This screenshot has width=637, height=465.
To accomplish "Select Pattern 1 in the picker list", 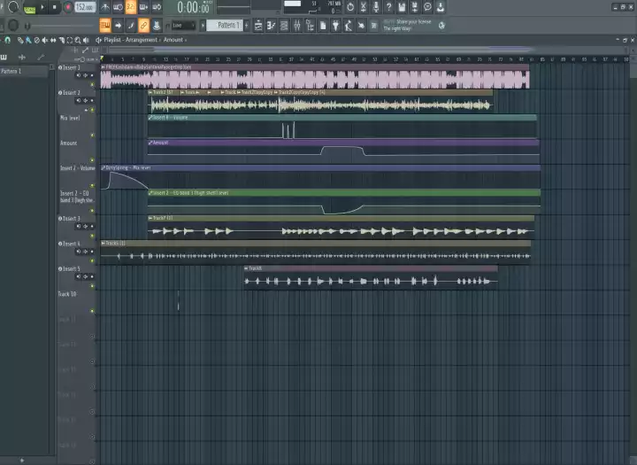I will pos(24,71).
